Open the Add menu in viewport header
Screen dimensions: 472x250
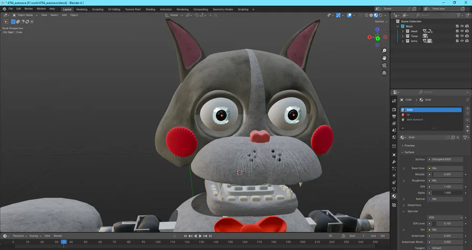point(64,15)
